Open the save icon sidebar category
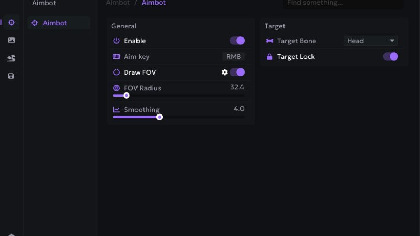Image resolution: width=420 pixels, height=236 pixels. pyautogui.click(x=11, y=76)
